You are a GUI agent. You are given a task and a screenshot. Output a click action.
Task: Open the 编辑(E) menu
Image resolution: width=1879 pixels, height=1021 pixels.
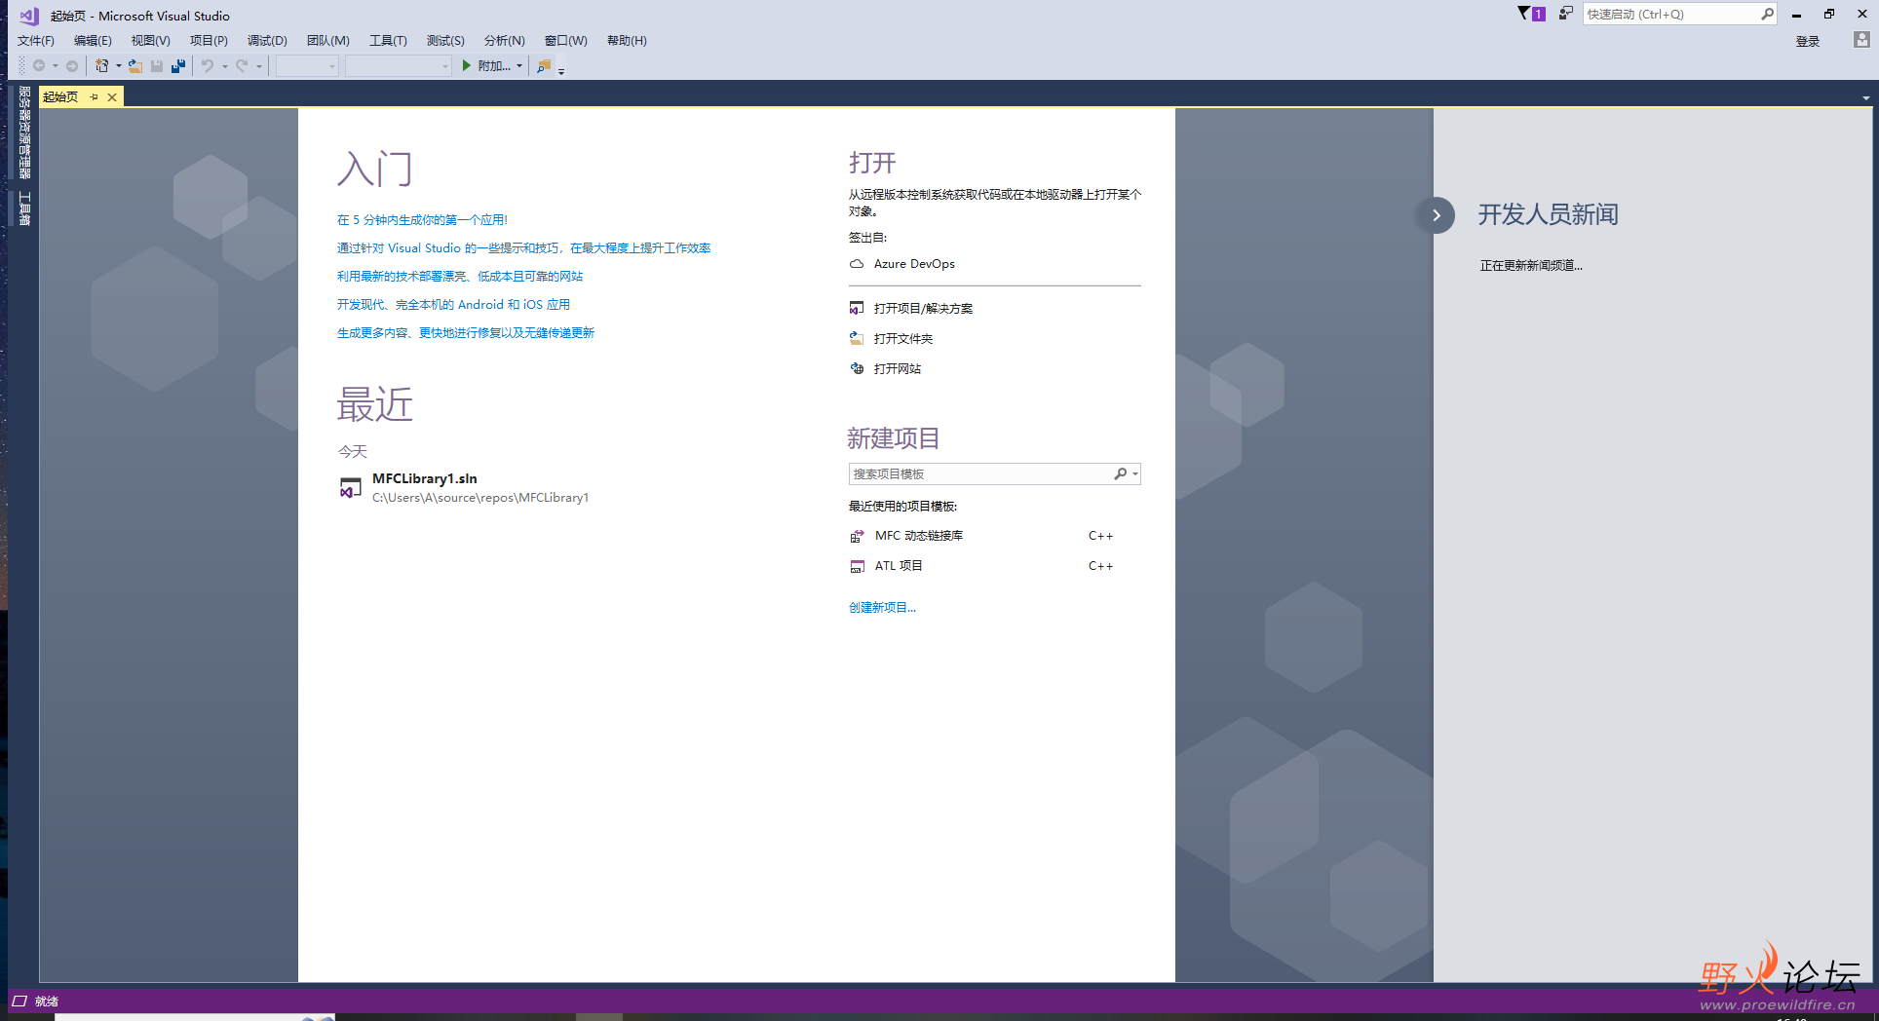pyautogui.click(x=93, y=41)
